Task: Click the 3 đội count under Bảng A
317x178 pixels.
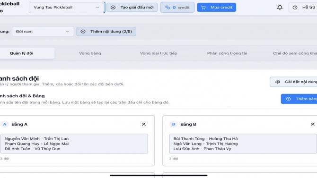Action: point(5,159)
